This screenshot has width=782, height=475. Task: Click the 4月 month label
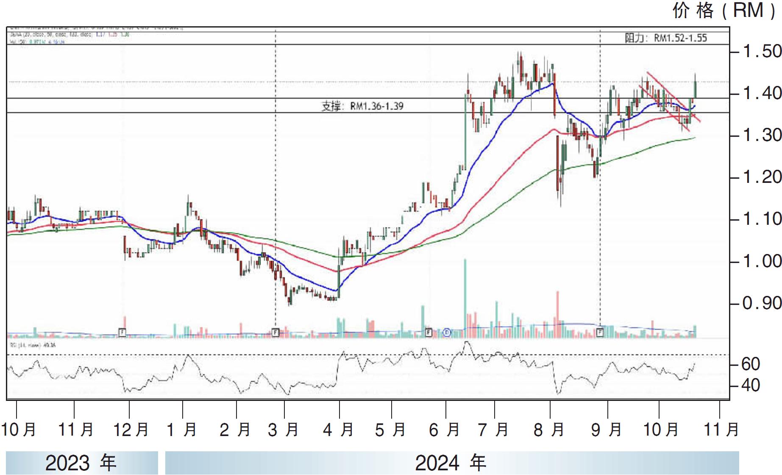tap(338, 430)
